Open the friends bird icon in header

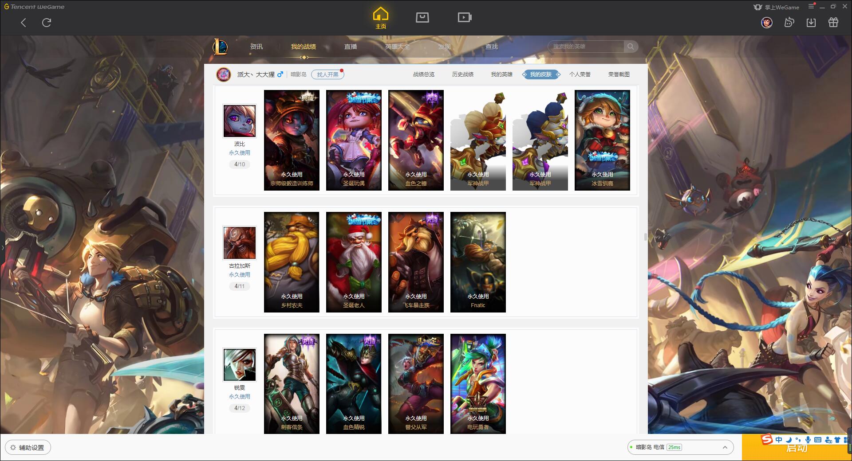(789, 23)
